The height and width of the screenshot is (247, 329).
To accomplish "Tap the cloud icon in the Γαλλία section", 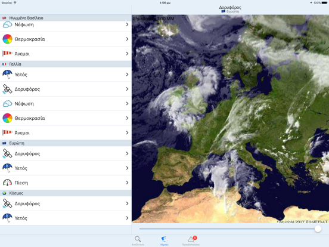I will coord(7,104).
